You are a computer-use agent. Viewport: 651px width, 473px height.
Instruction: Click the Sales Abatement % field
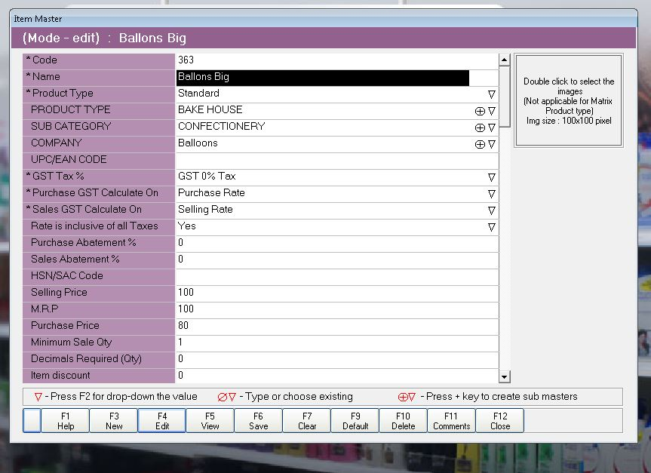click(x=336, y=260)
